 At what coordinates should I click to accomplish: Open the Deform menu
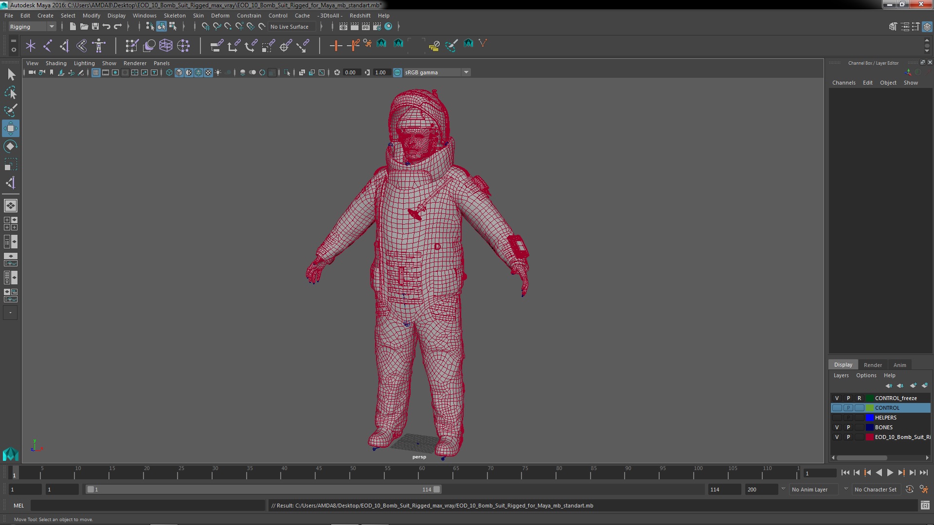click(220, 16)
